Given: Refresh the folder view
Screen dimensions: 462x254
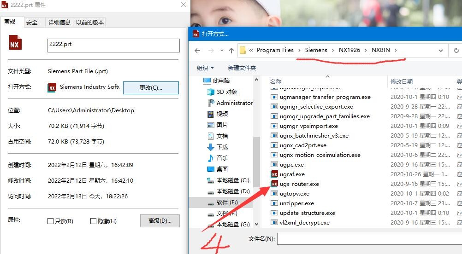Looking at the screenshot, I should tap(456, 51).
